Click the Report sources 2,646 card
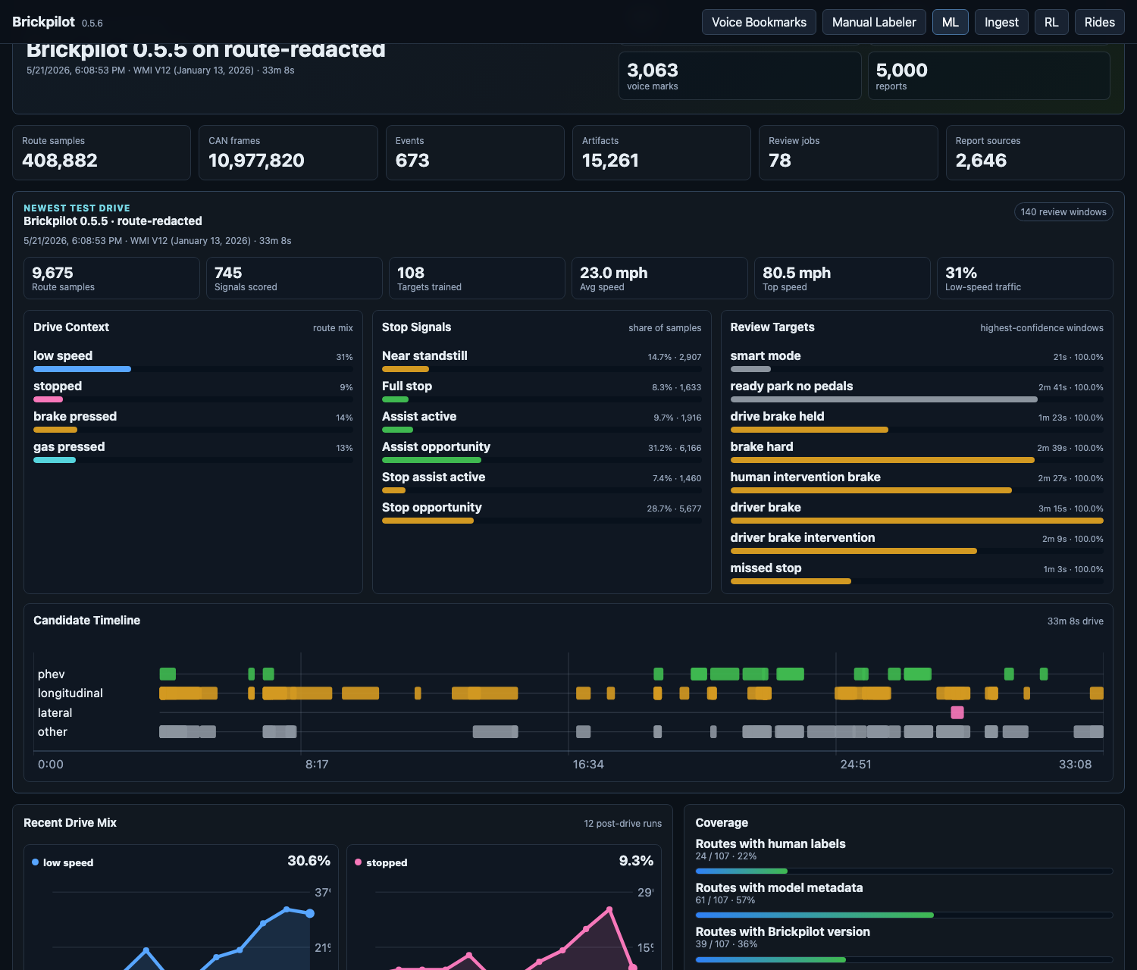Viewport: 1137px width, 970px height. 1035,152
